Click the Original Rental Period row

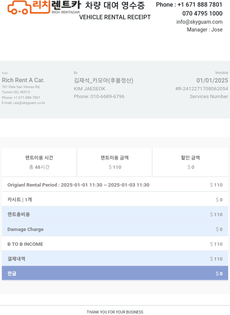[x=115, y=185]
